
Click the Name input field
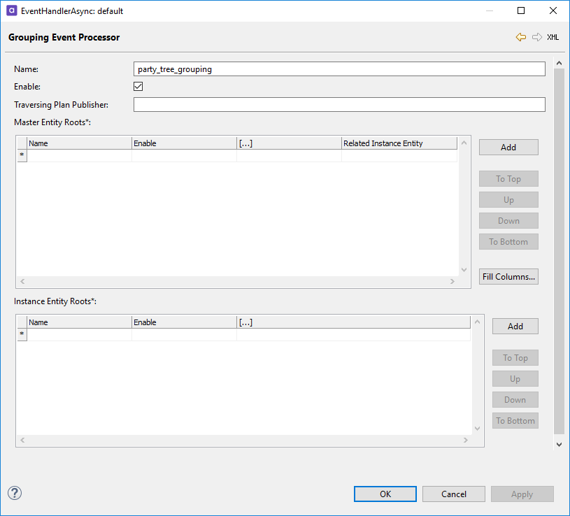[x=339, y=69]
